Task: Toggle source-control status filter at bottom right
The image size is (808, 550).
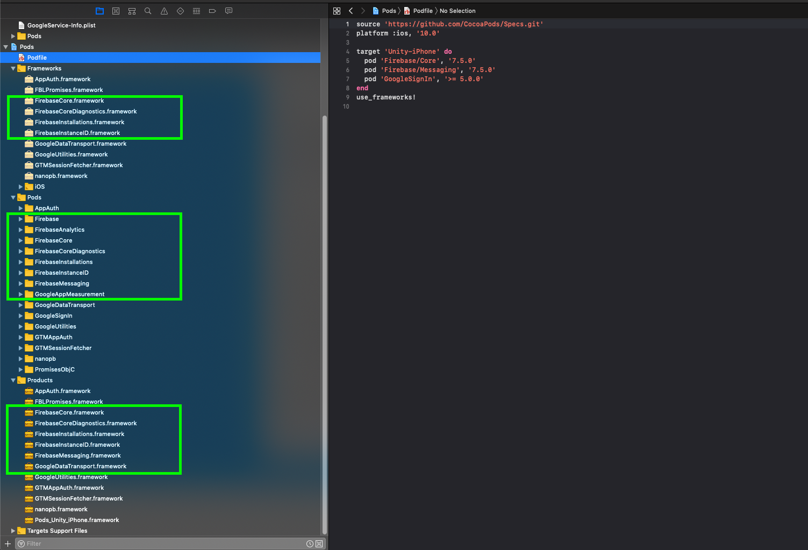Action: click(x=319, y=544)
